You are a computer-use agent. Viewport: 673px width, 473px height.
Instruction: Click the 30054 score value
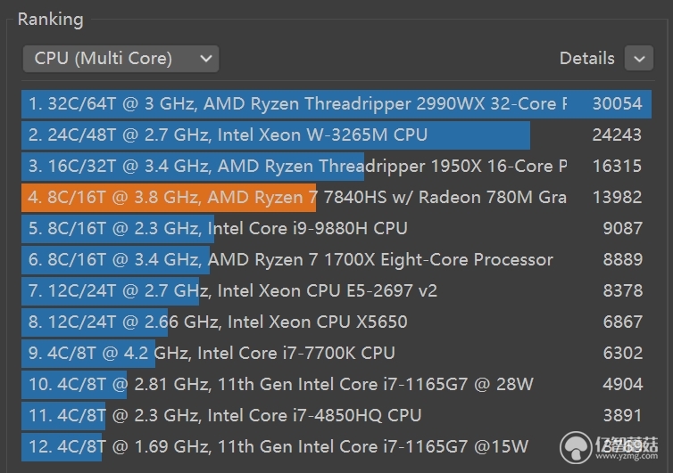pyautogui.click(x=617, y=104)
